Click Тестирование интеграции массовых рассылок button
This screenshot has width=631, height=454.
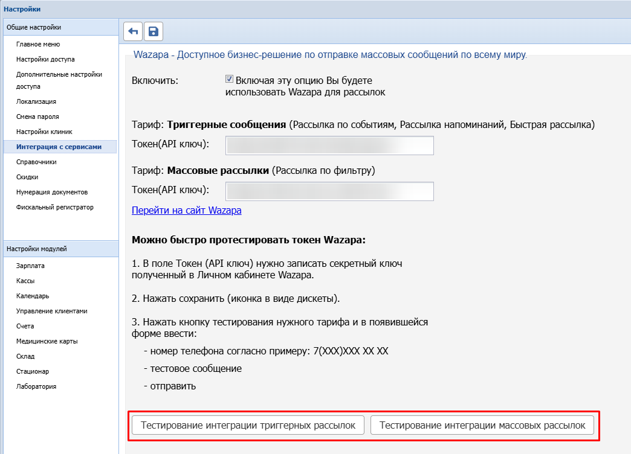point(482,426)
